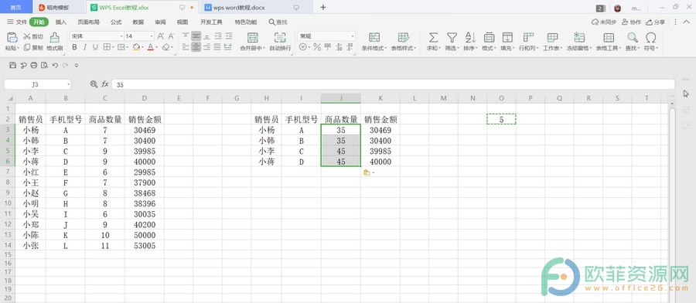Image resolution: width=696 pixels, height=303 pixels.
Task: Toggle left horizontal alignment
Action: tap(186, 46)
